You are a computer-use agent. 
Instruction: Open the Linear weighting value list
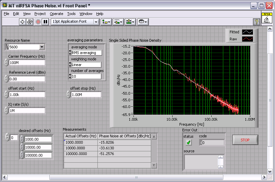tap(86, 65)
